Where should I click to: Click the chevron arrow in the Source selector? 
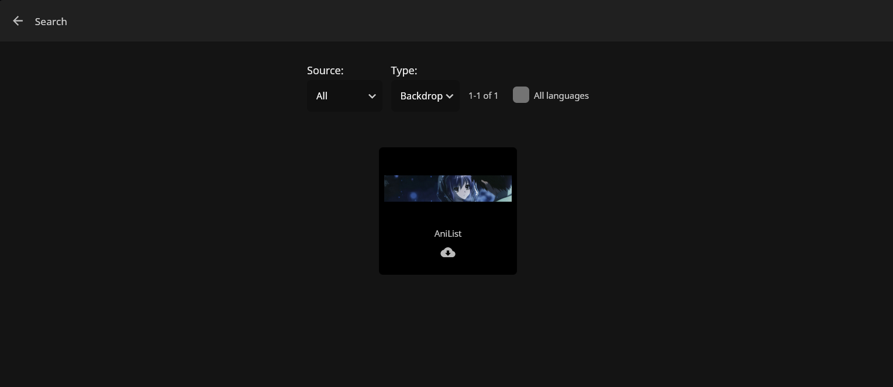pyautogui.click(x=372, y=96)
